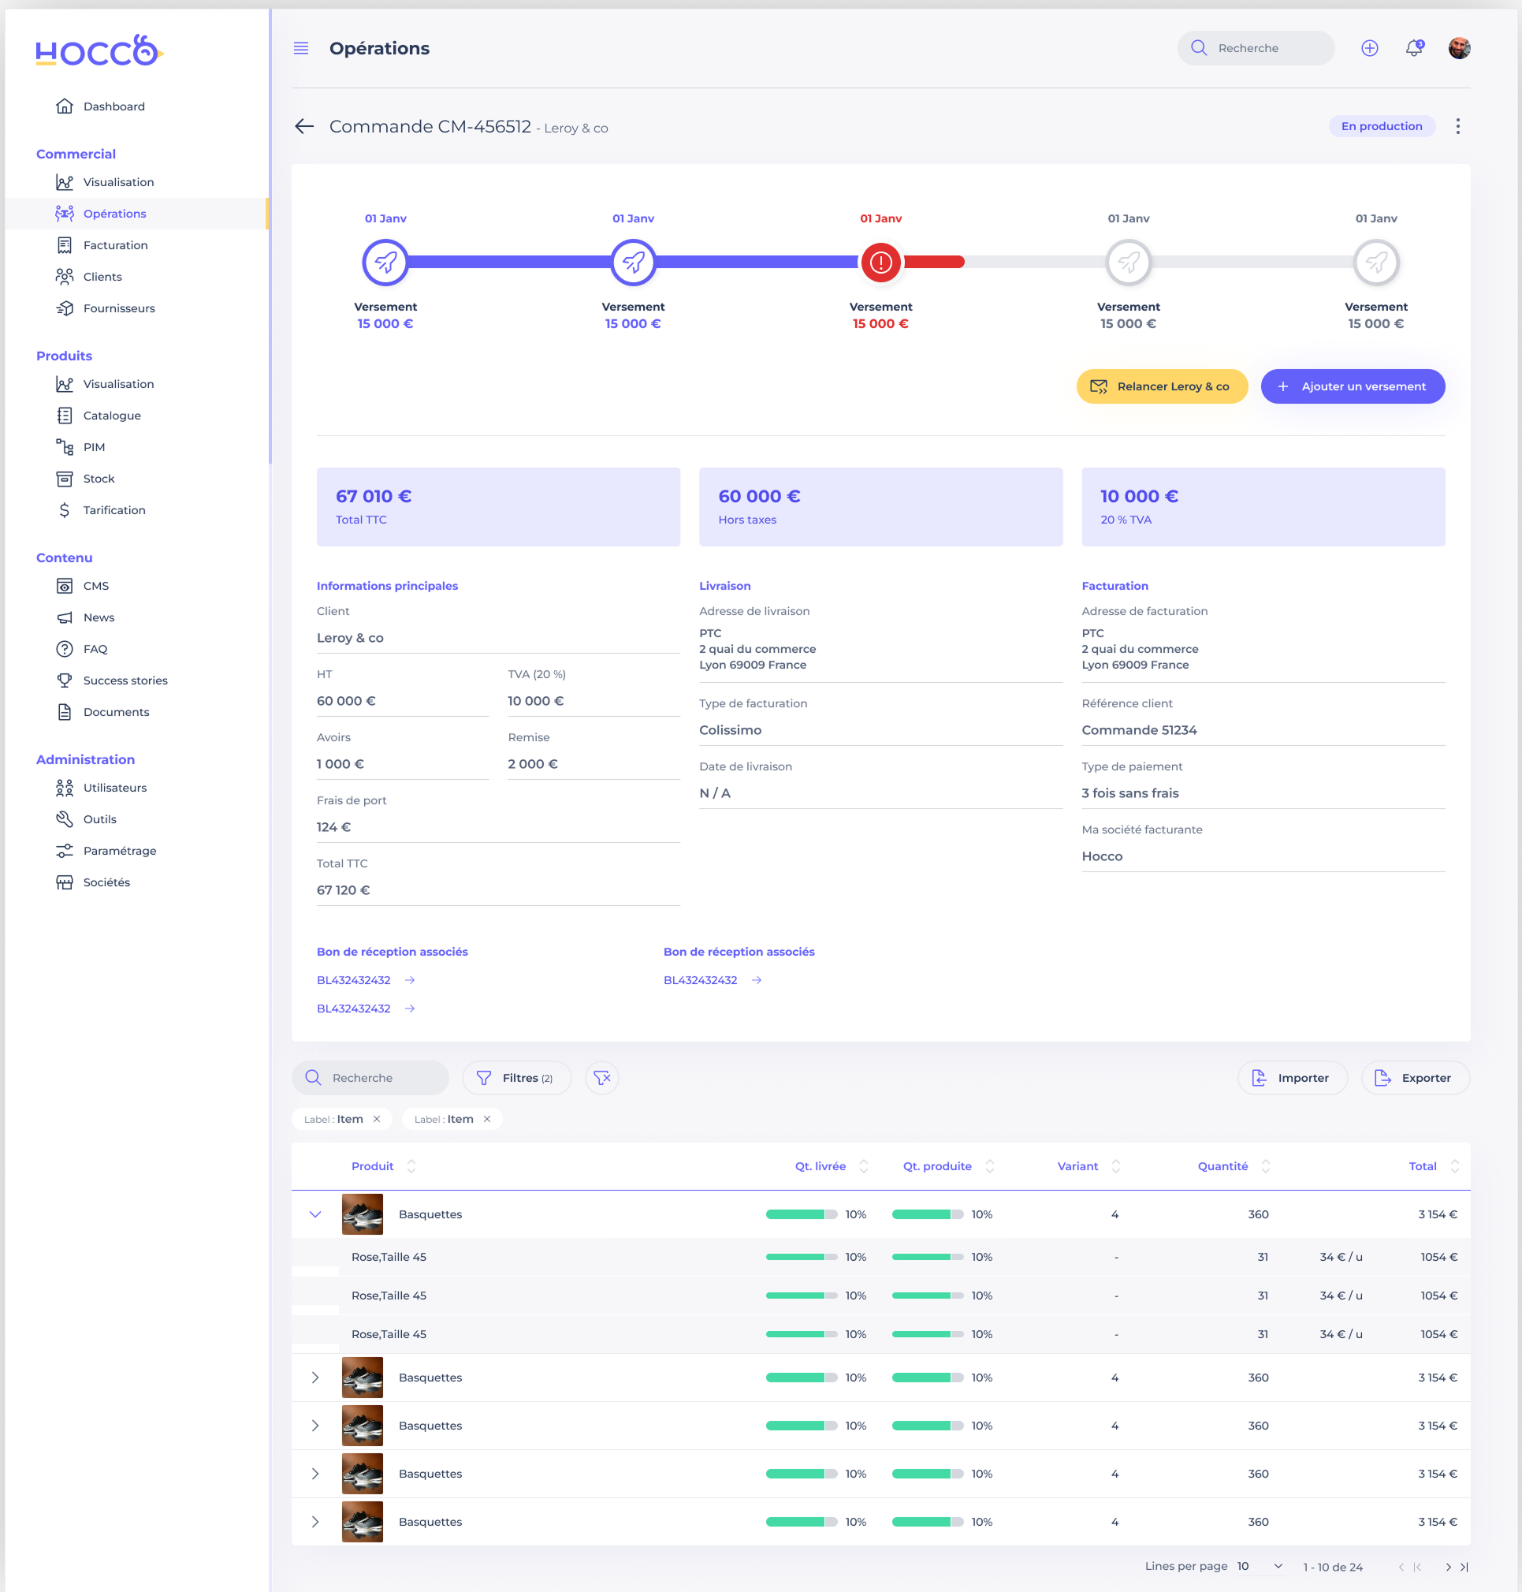The width and height of the screenshot is (1522, 1592).
Task: Open notifications bell icon
Action: (1413, 49)
